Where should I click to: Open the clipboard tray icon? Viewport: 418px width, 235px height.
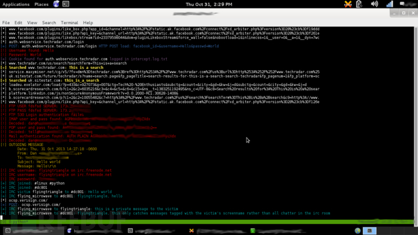click(x=359, y=4)
